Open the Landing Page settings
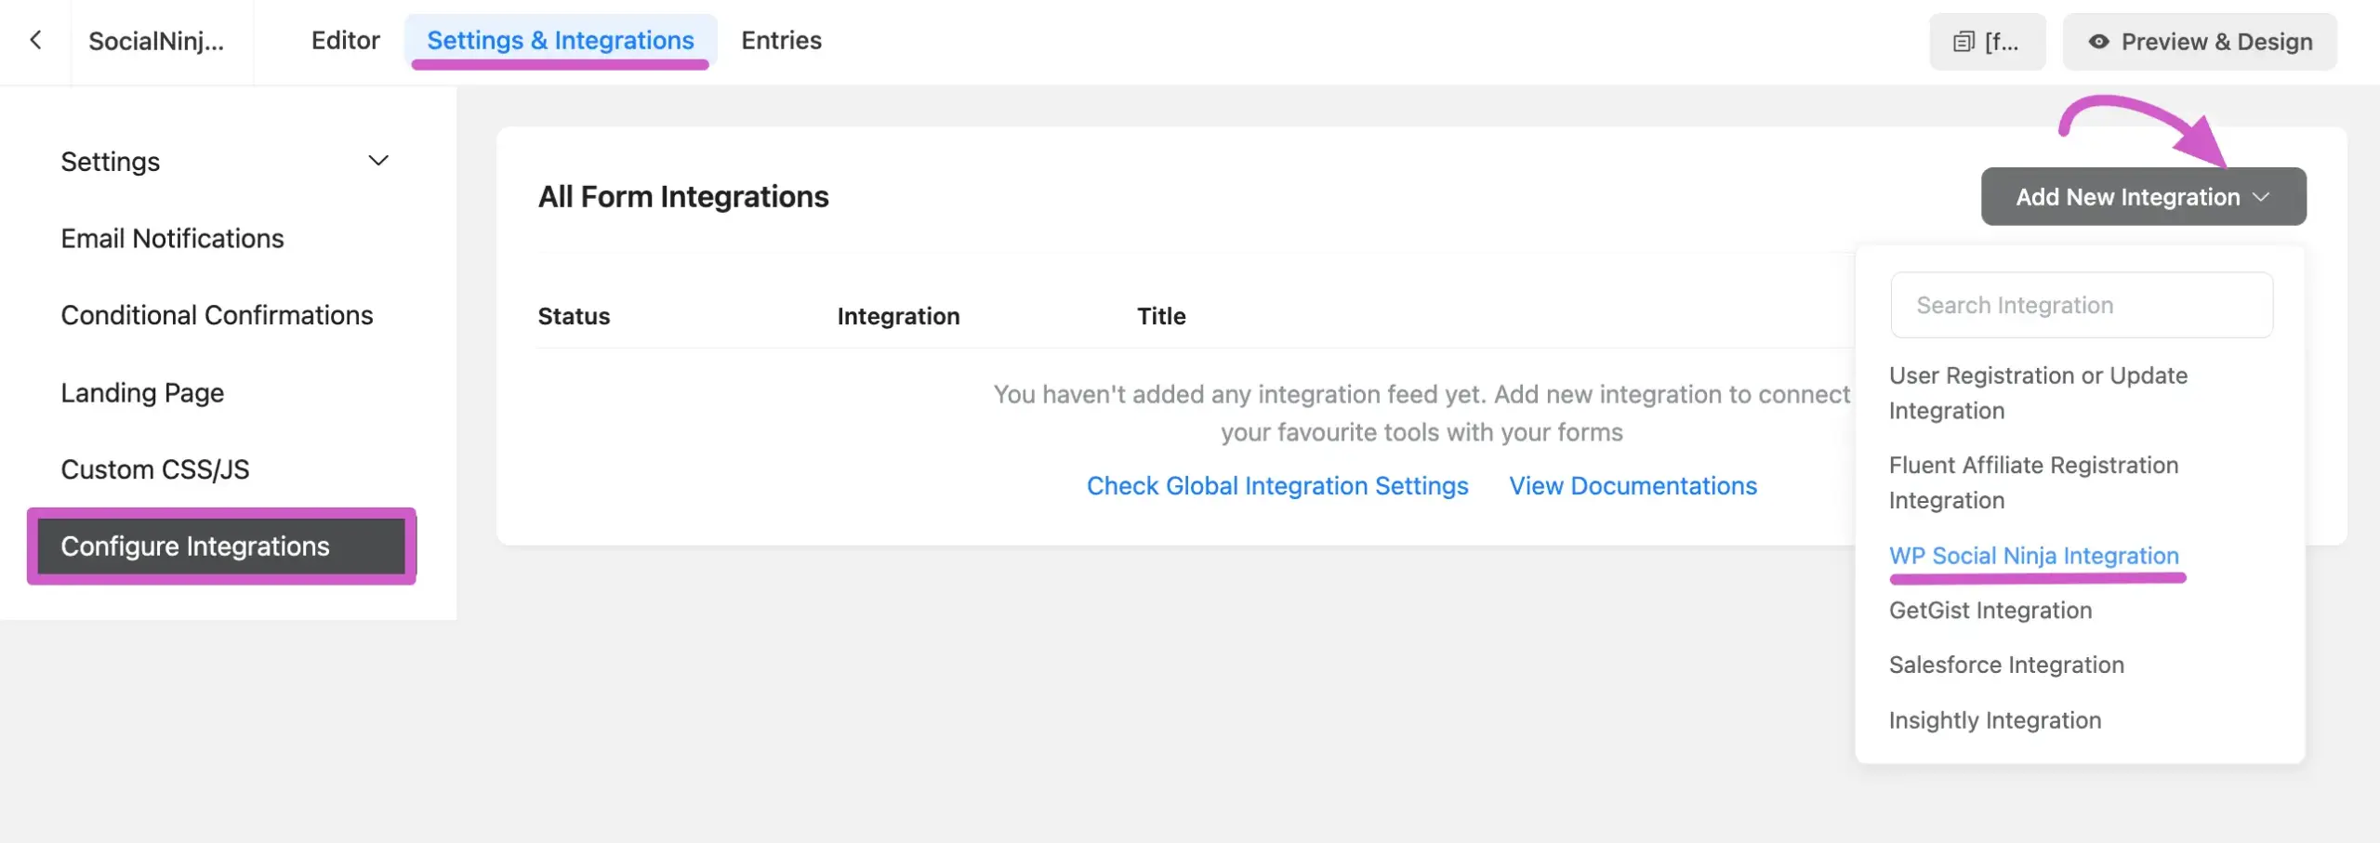The width and height of the screenshot is (2380, 843). coord(141,391)
